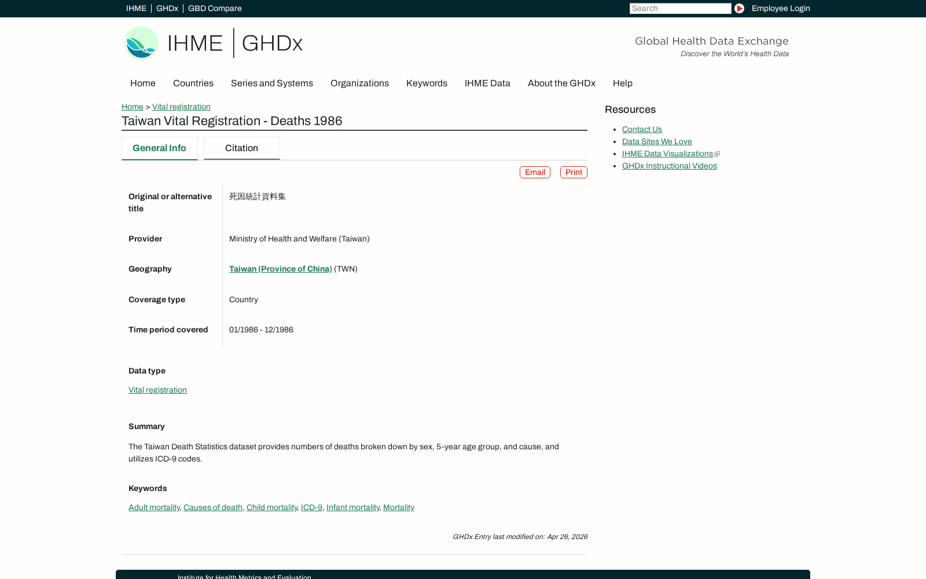This screenshot has height=579, width=926.
Task: Click the provider text Ministry of Health and Welfare (Taiwan)
Action: 299,239
